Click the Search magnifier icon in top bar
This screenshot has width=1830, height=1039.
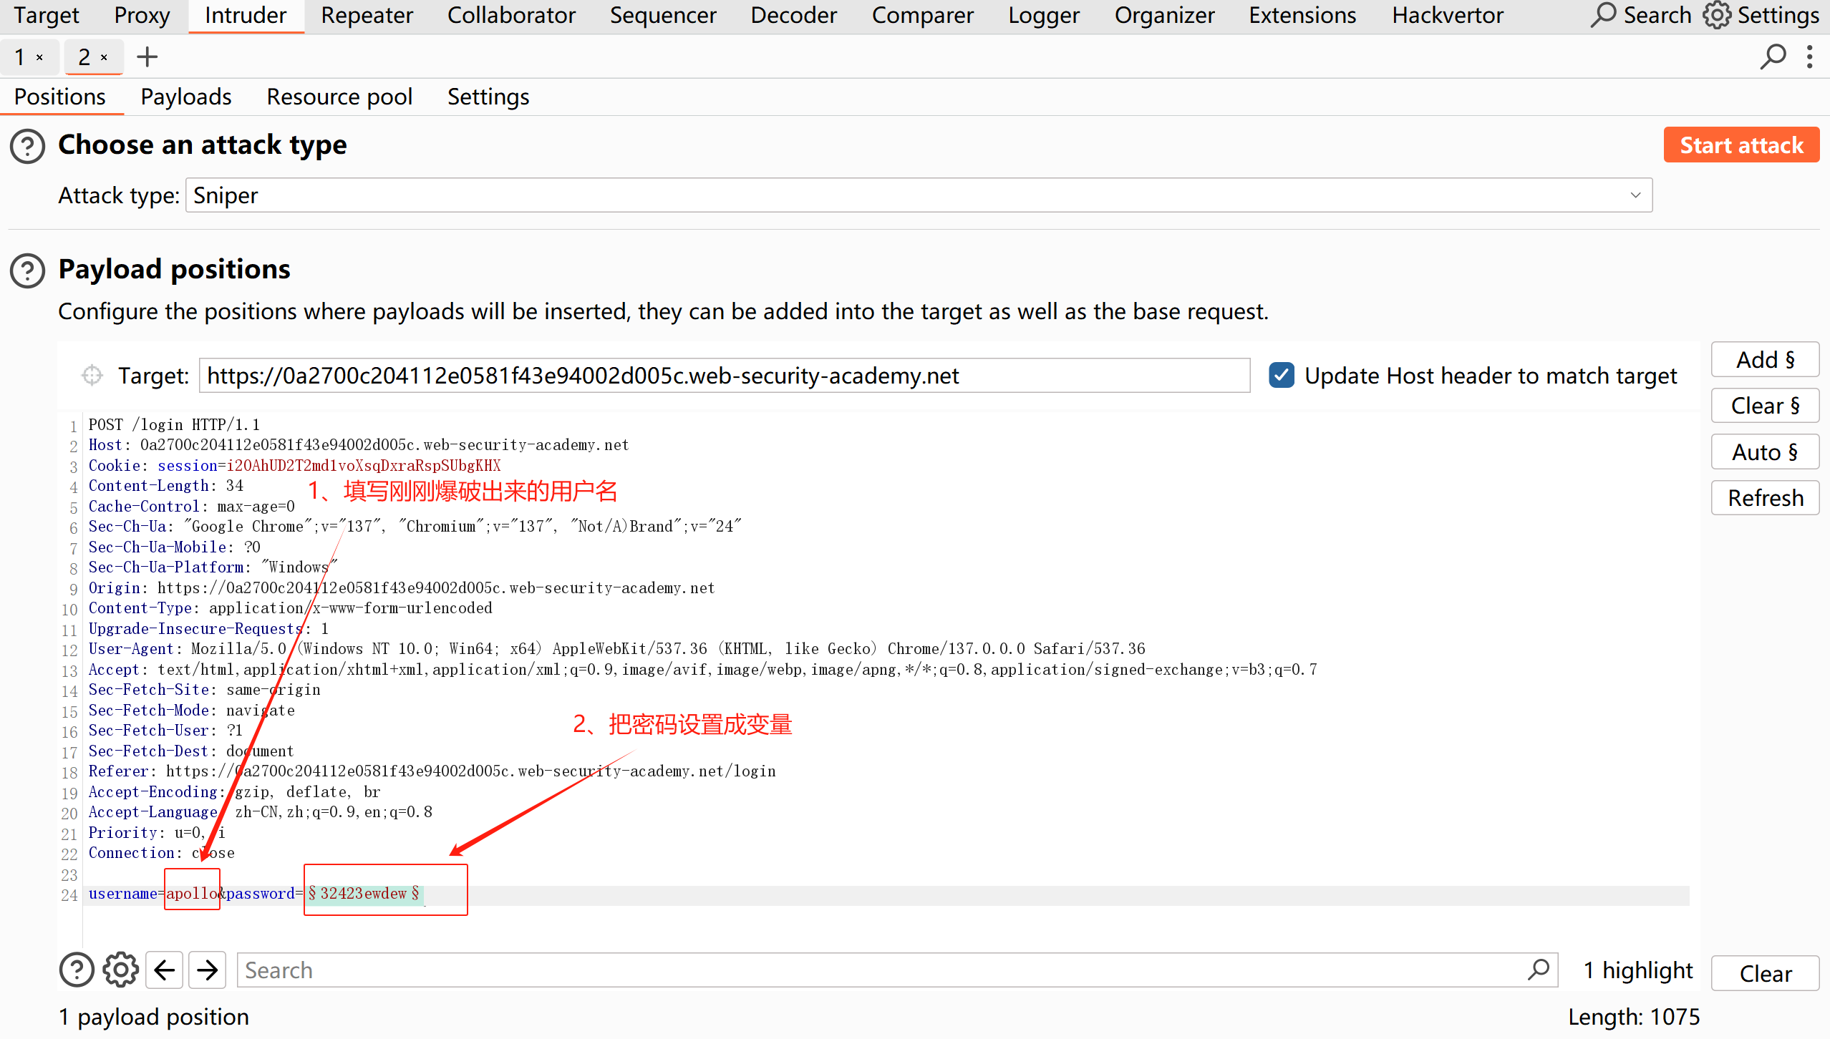coord(1604,15)
